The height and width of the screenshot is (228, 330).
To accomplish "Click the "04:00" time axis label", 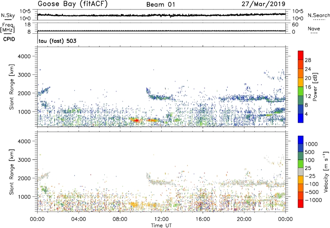I will (79, 219).
